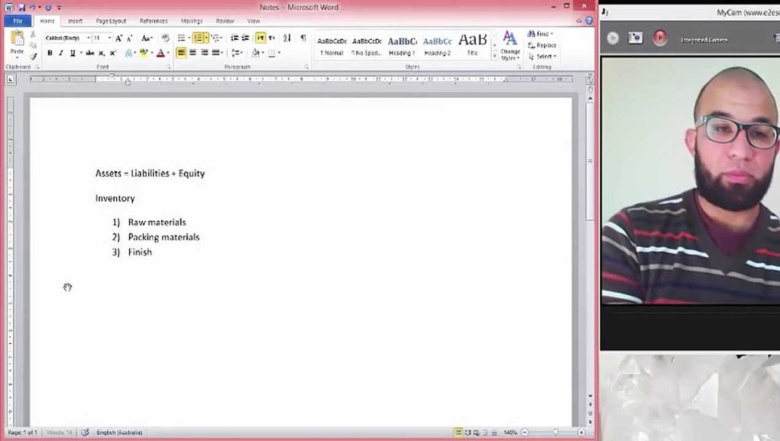Viewport: 780px width, 441px height.
Task: Click the Replace button in Editing group
Action: pyautogui.click(x=542, y=45)
